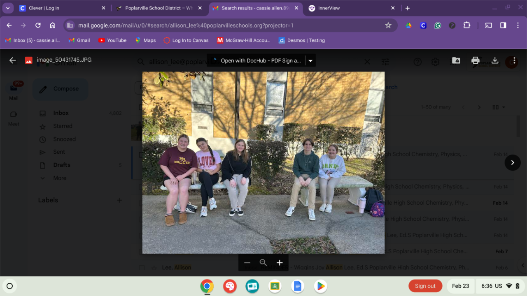
Task: Close the image viewer with the back arrow
Action: [x=13, y=60]
